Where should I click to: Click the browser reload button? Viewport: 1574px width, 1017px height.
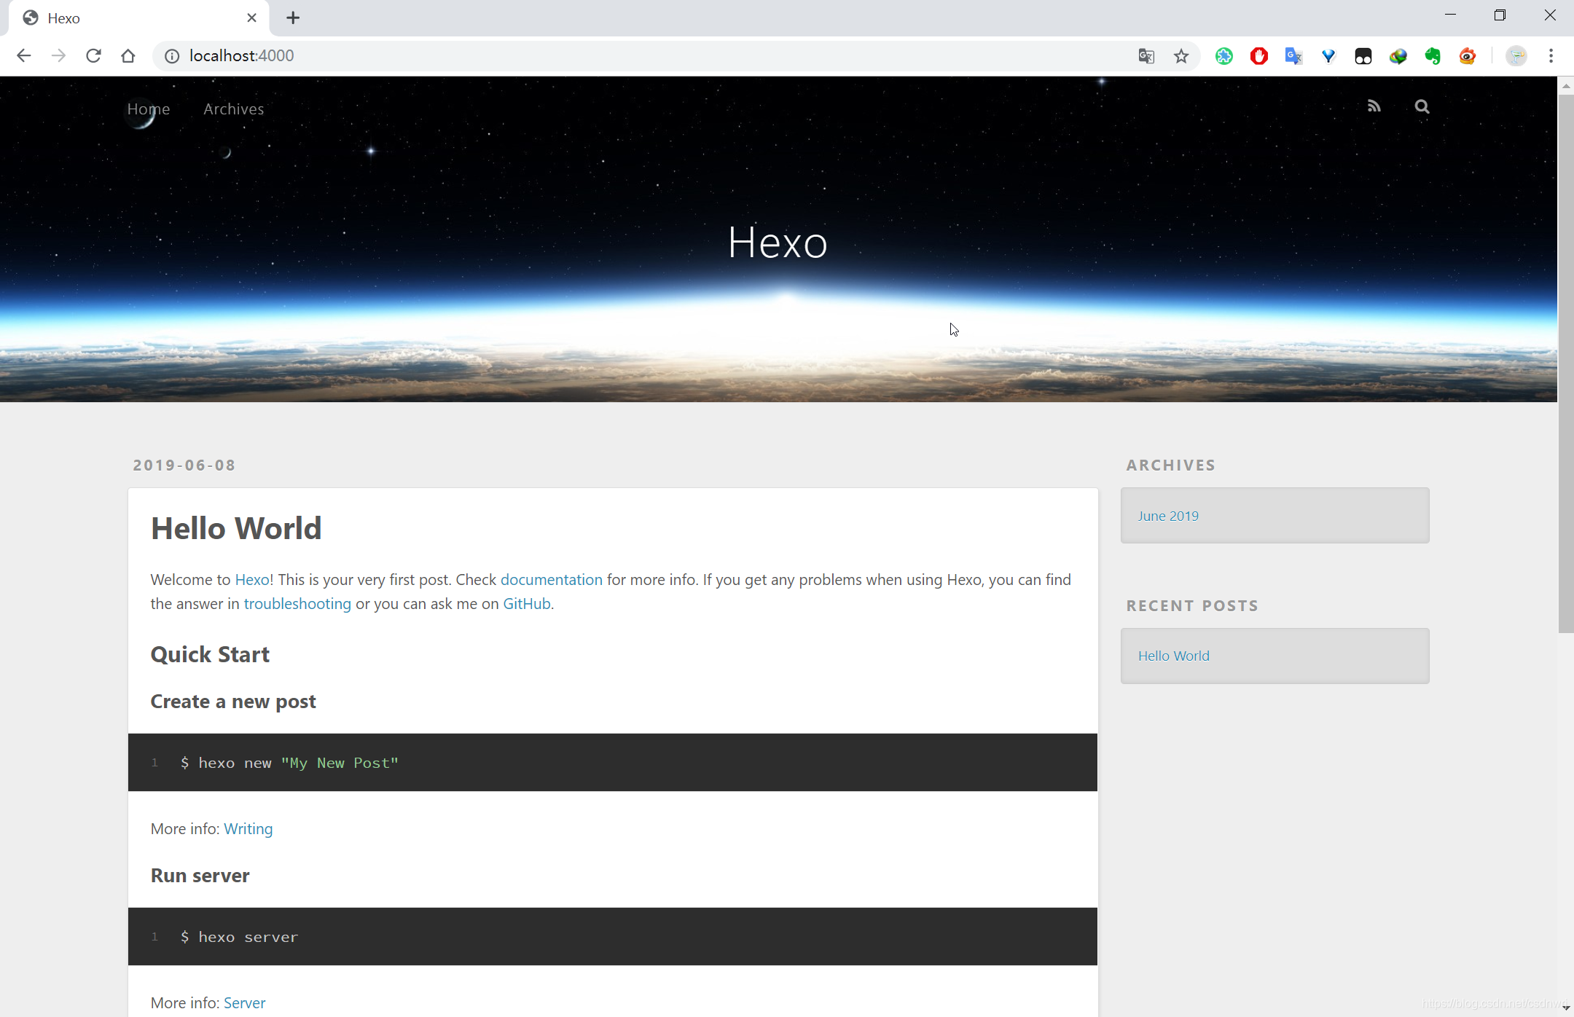tap(93, 55)
